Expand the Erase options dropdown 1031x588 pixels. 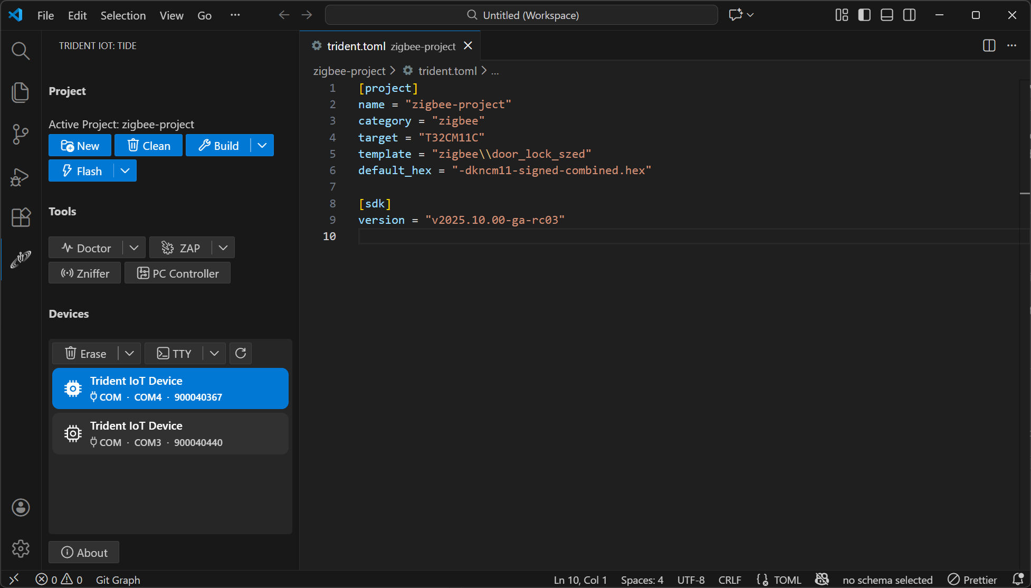point(129,353)
